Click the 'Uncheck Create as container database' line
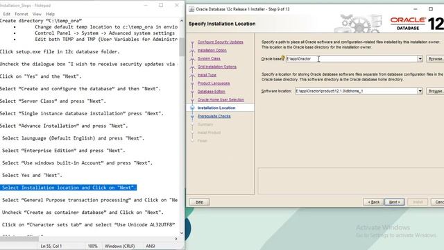The height and width of the screenshot is (250, 444). click(83, 212)
